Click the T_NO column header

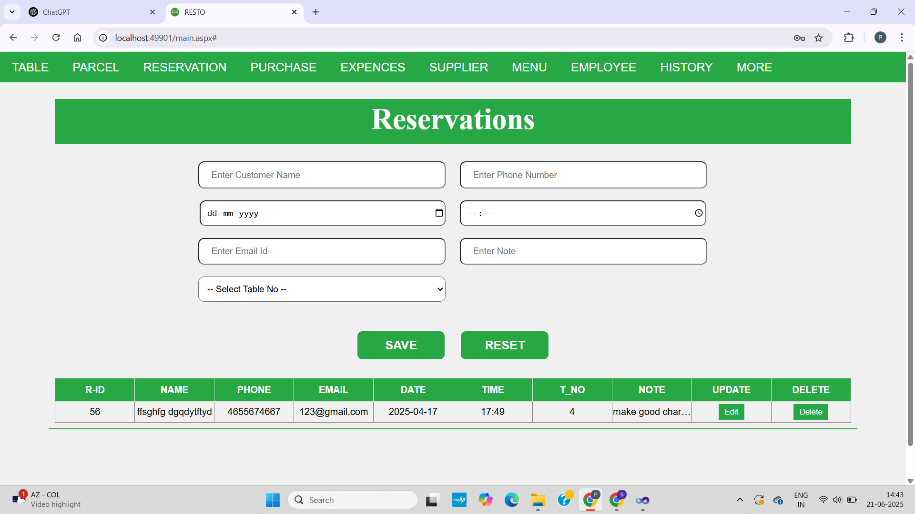pos(572,390)
